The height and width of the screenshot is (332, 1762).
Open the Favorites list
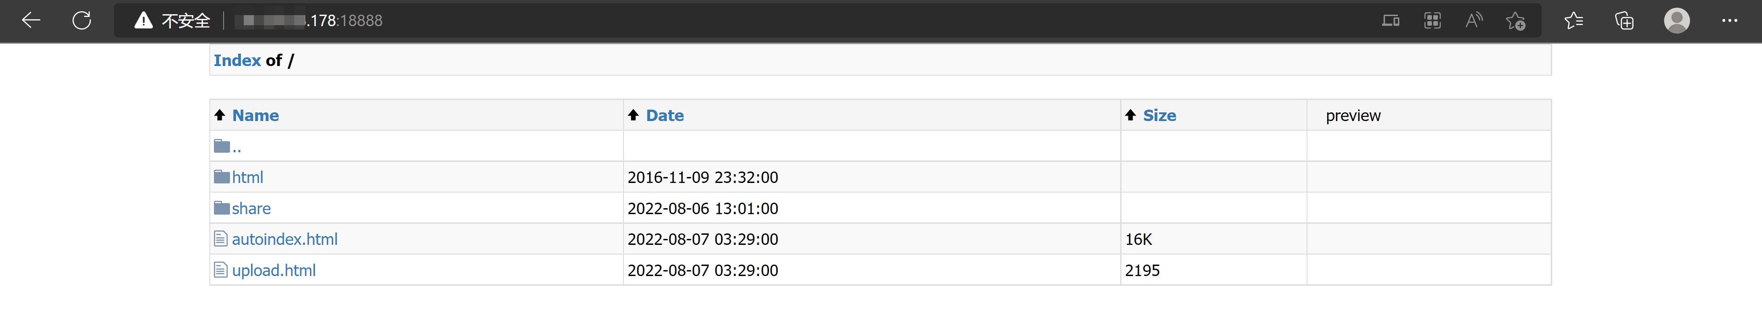coord(1573,21)
